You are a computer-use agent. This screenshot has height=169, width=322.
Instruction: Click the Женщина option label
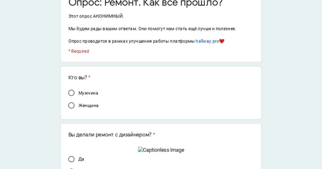88,106
